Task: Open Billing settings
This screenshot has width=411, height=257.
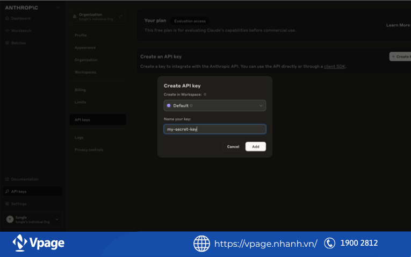Action: (x=80, y=90)
